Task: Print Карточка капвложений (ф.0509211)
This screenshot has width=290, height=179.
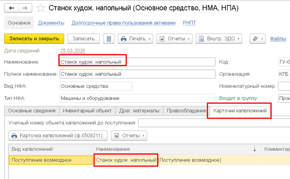Action: (58, 135)
